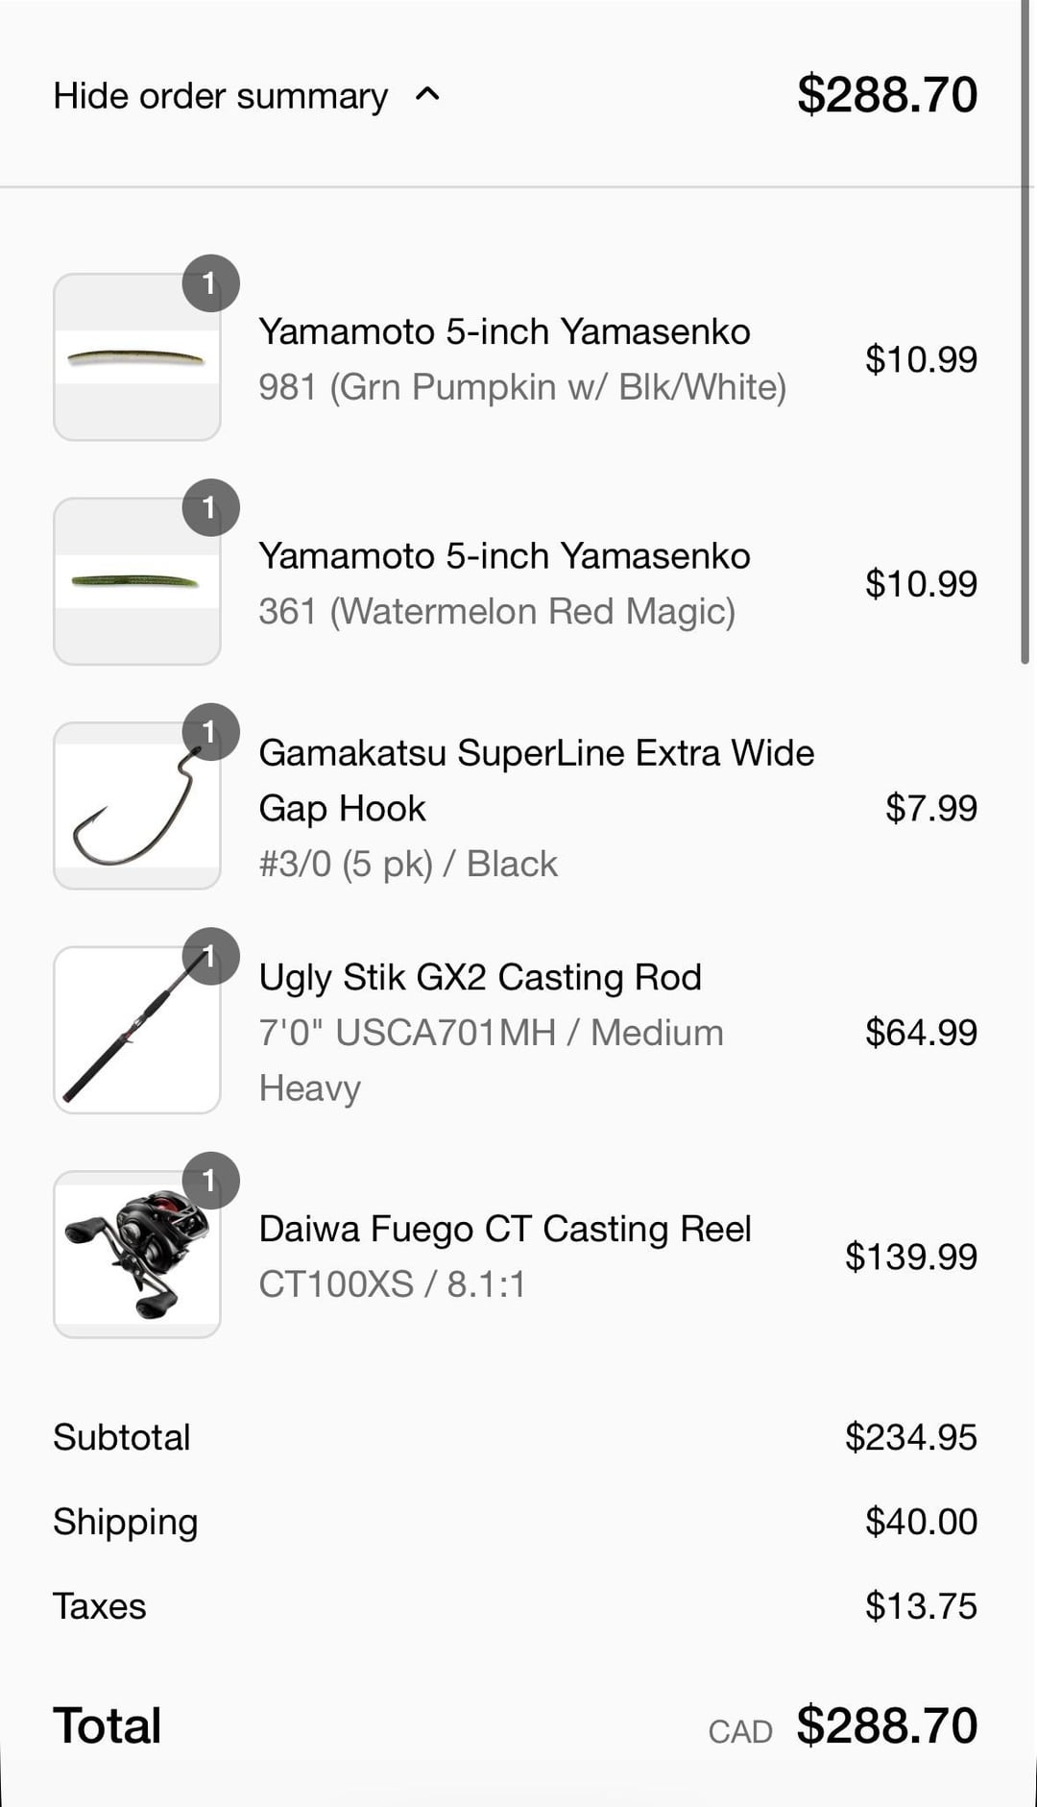Click quantity badge on Gamakatsu hook

(210, 732)
